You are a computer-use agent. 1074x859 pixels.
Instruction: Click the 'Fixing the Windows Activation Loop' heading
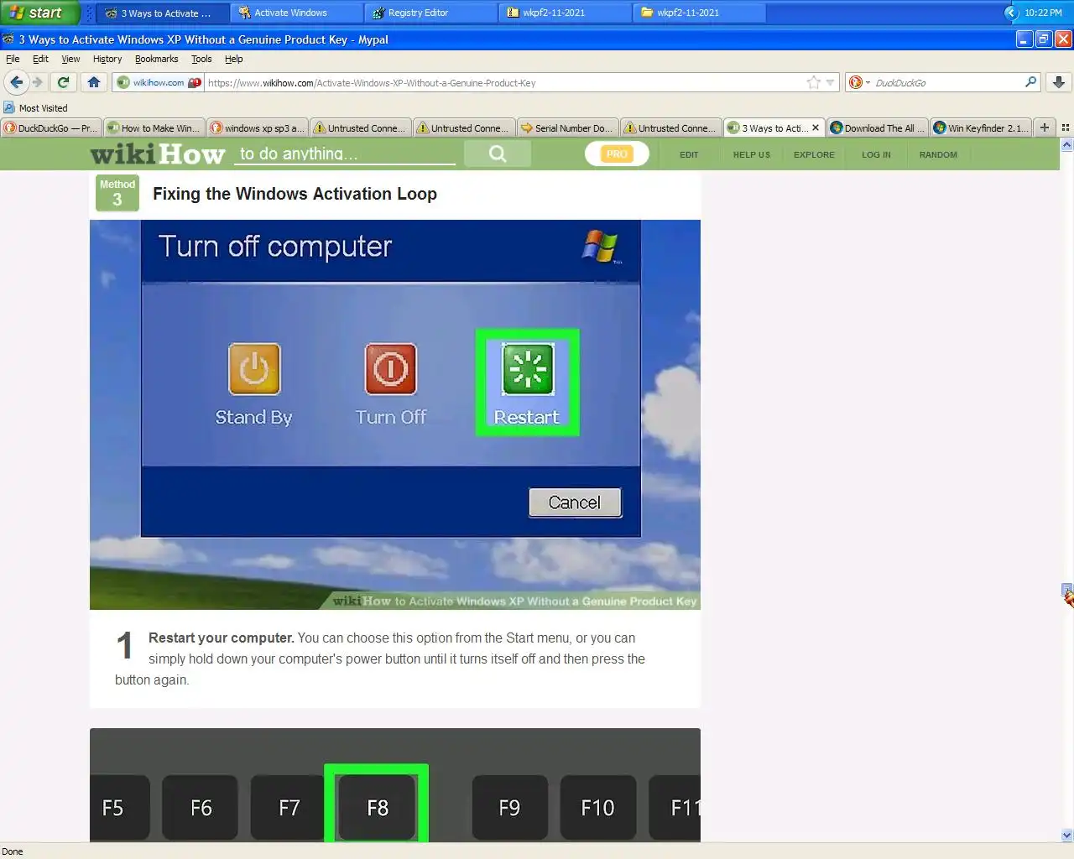295,194
